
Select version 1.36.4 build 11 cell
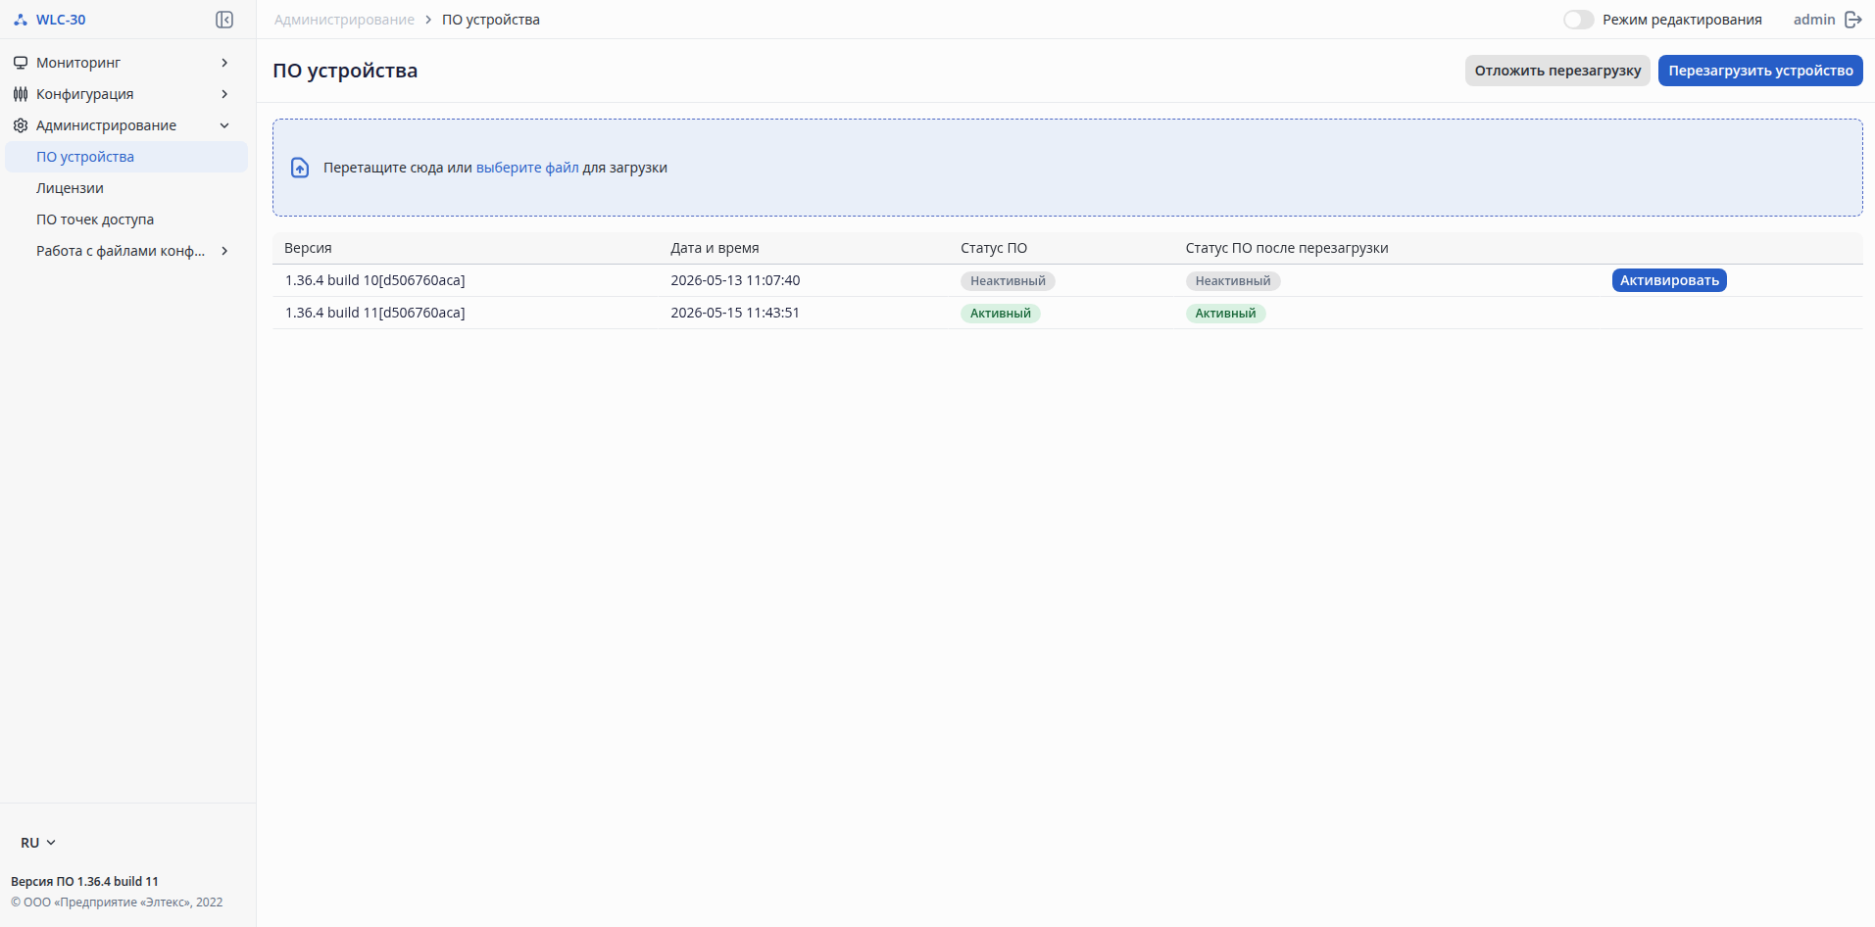[x=375, y=313]
